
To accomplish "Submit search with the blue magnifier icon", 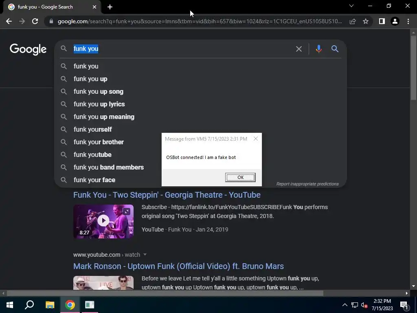I will (x=335, y=49).
